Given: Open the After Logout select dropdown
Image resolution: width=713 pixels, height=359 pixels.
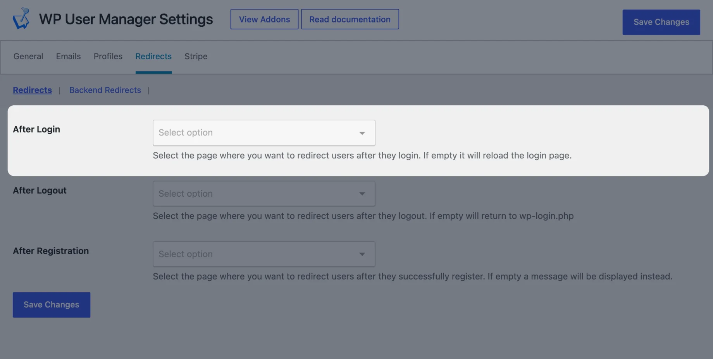Looking at the screenshot, I should point(264,194).
